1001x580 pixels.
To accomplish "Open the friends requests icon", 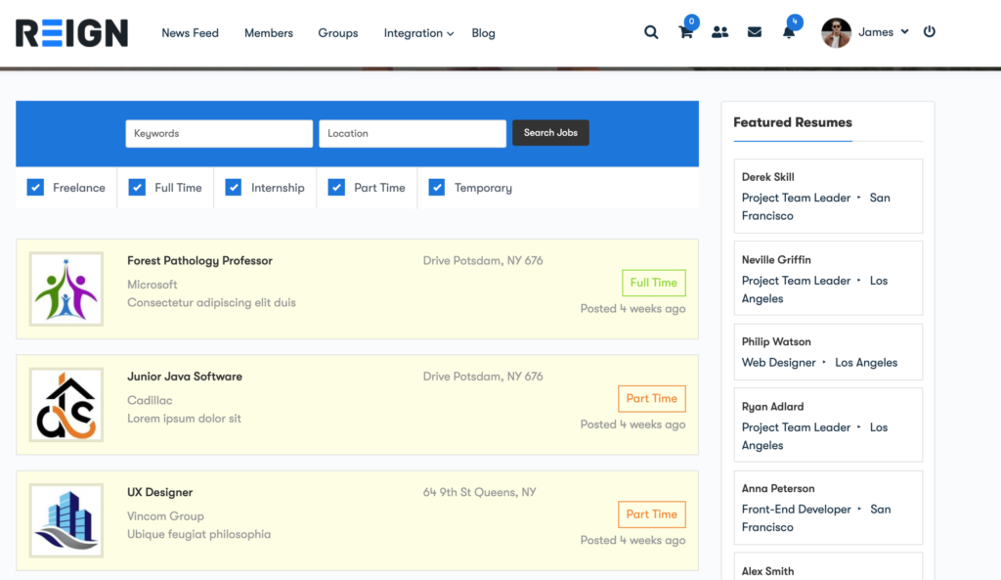I will pos(720,32).
